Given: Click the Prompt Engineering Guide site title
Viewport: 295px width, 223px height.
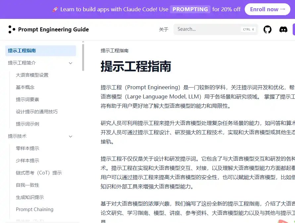Looking at the screenshot, I should click(53, 29).
